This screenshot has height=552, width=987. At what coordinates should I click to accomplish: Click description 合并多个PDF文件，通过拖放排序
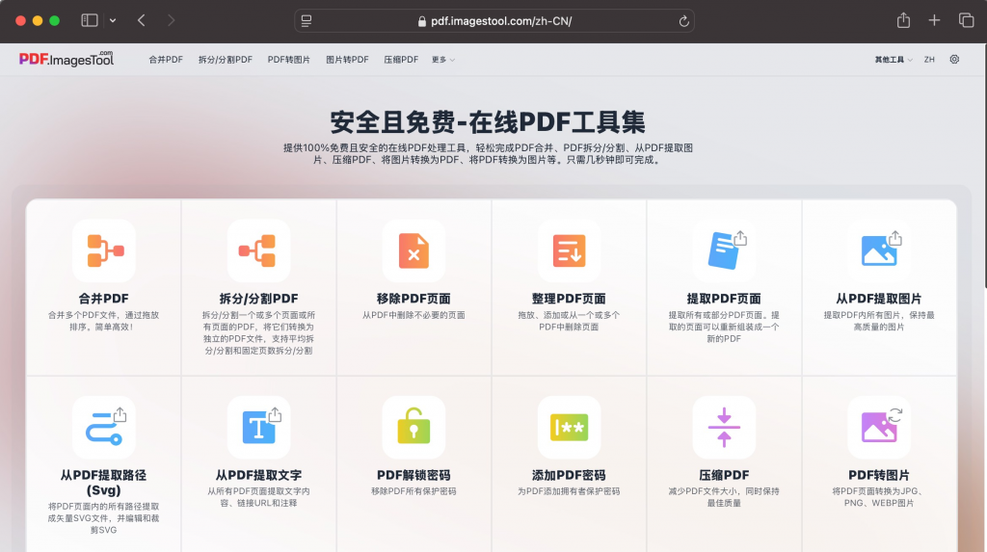click(x=104, y=321)
